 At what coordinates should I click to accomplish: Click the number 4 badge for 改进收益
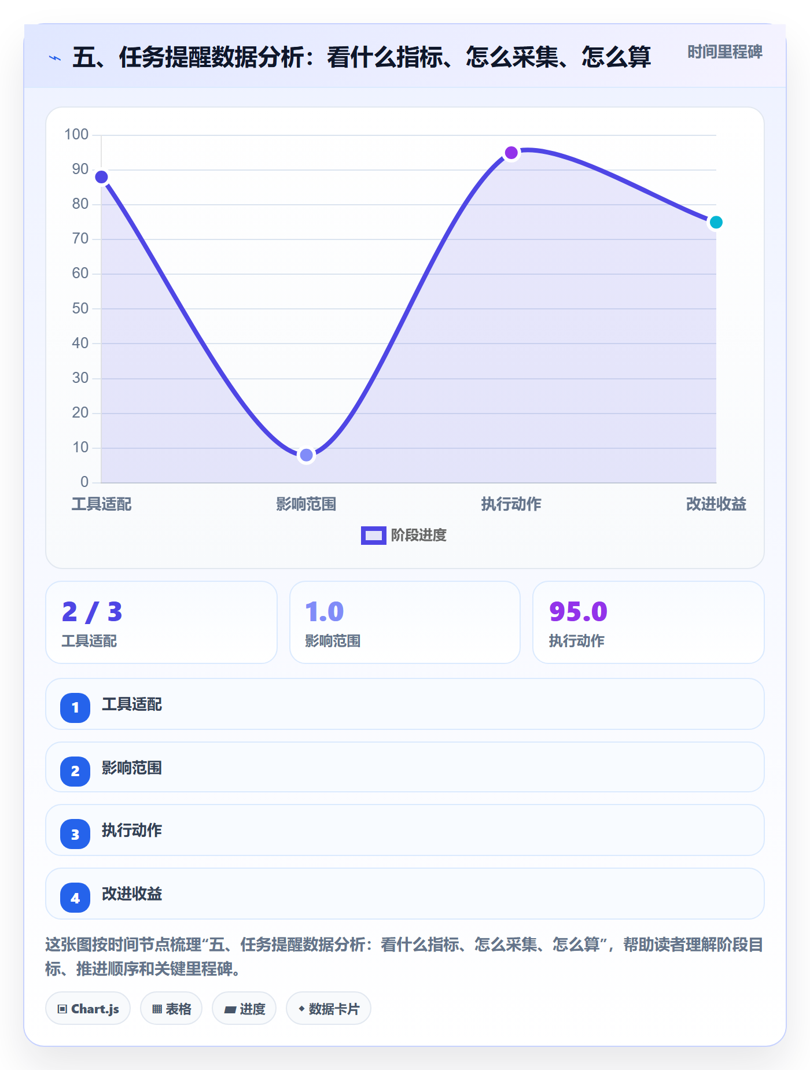click(x=75, y=898)
